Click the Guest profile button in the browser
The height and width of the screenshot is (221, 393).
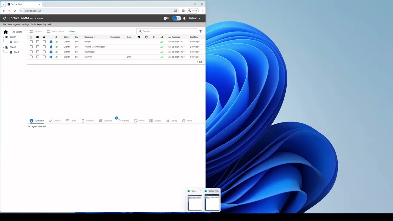[193, 11]
